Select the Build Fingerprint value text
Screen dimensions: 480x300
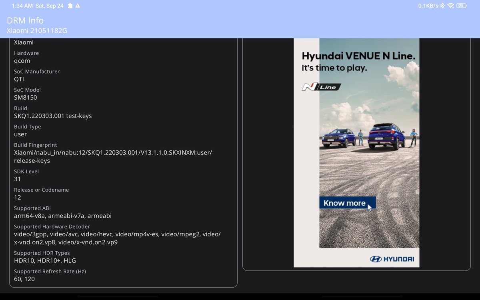tap(113, 157)
